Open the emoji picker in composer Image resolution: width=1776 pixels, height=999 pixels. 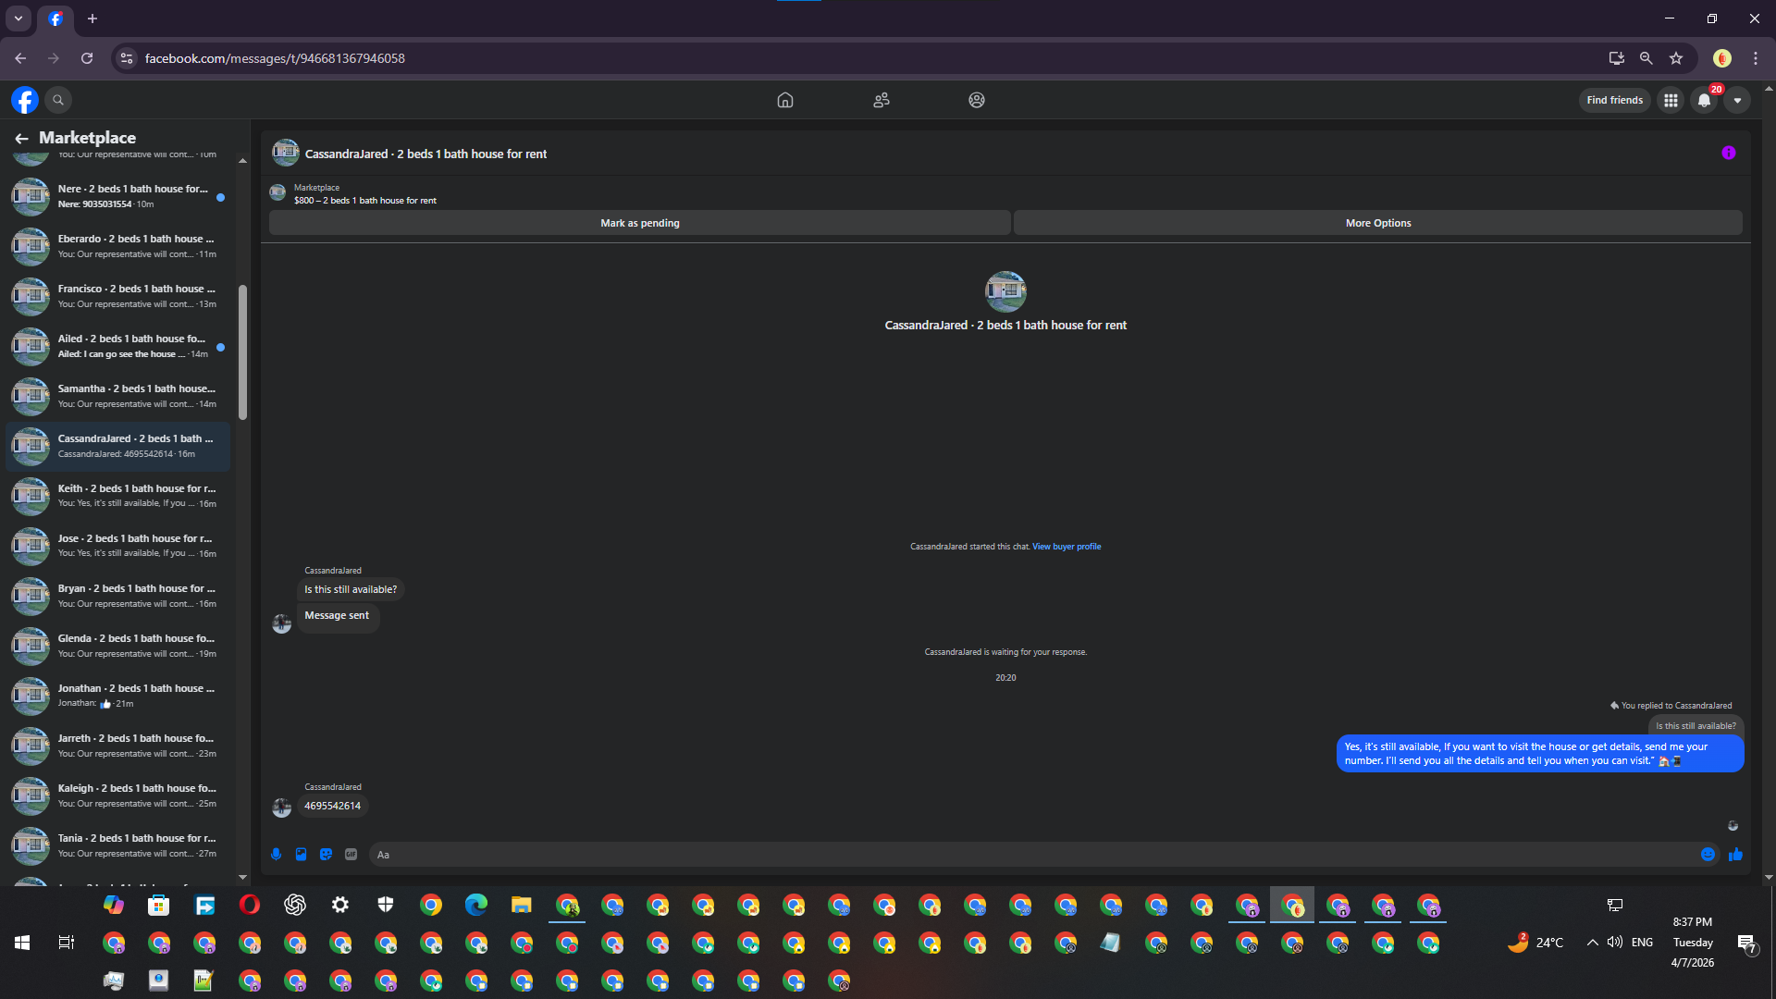1708,855
